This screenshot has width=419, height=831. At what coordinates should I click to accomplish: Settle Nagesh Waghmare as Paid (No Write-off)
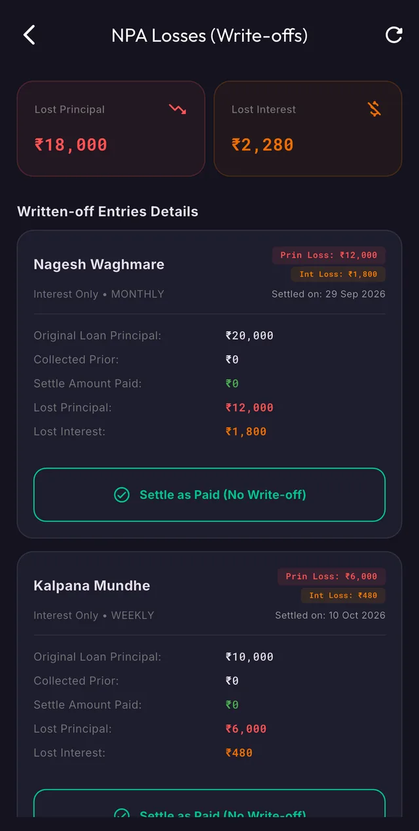(x=209, y=495)
